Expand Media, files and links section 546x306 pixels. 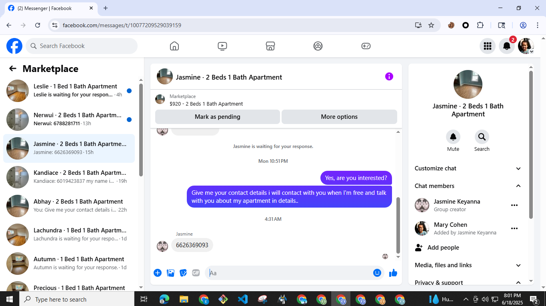click(468, 265)
